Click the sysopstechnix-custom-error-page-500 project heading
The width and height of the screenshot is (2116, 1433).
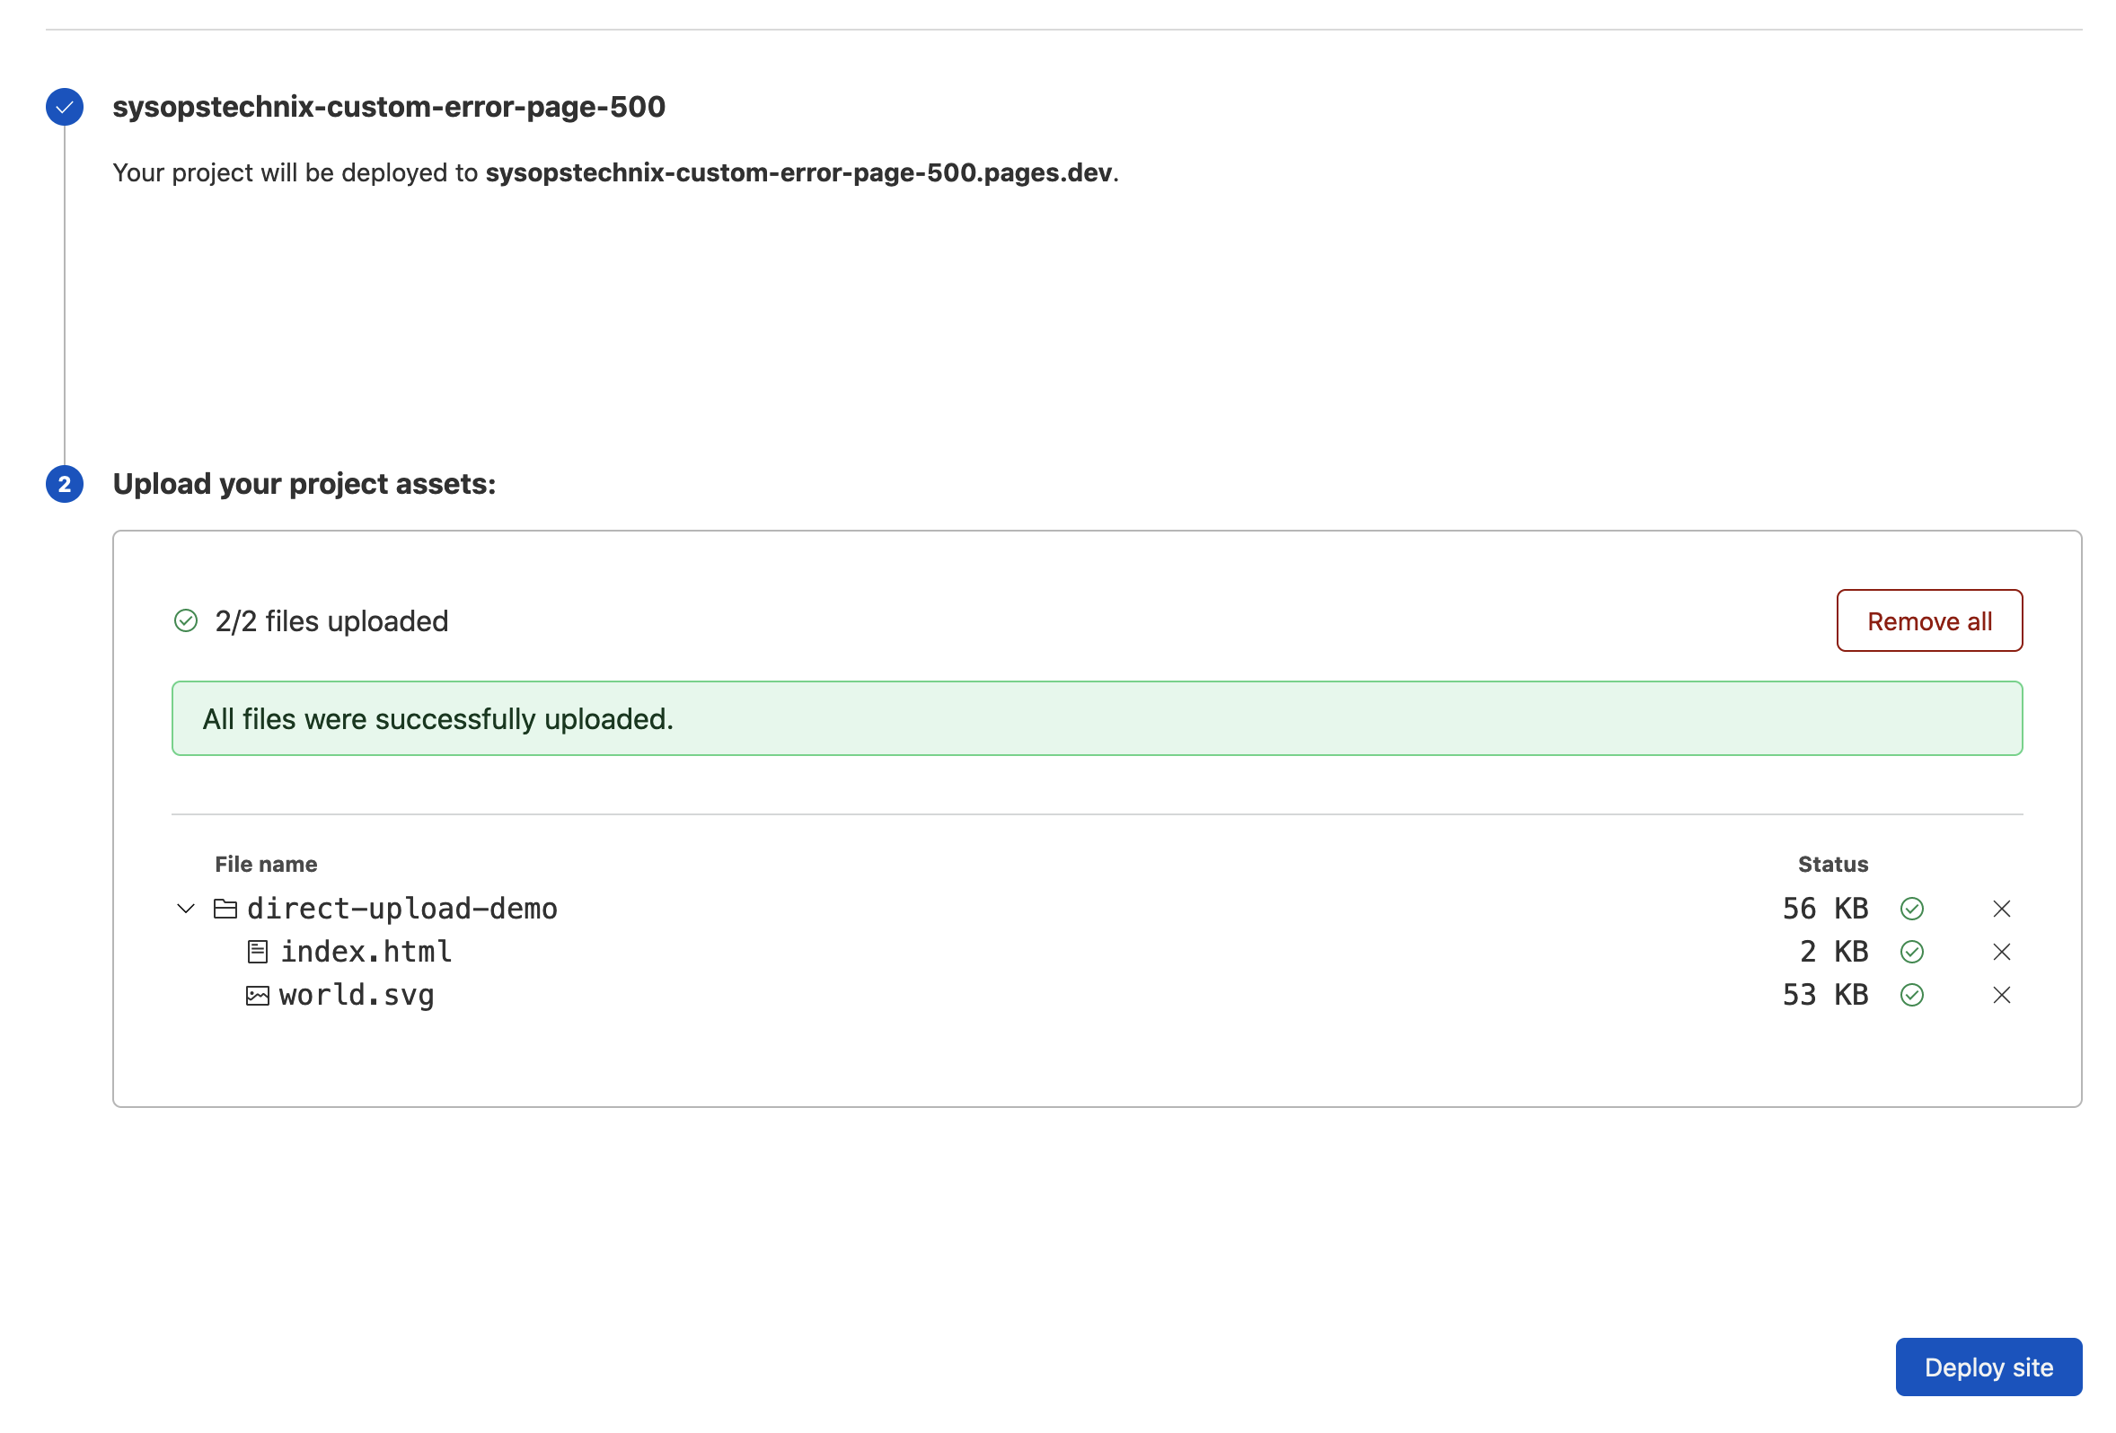coord(389,108)
